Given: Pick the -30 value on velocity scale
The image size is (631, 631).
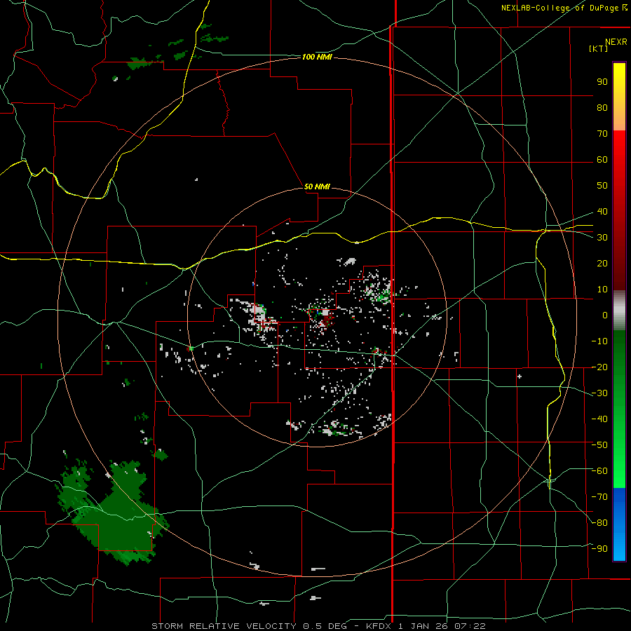Looking at the screenshot, I should click(x=599, y=393).
